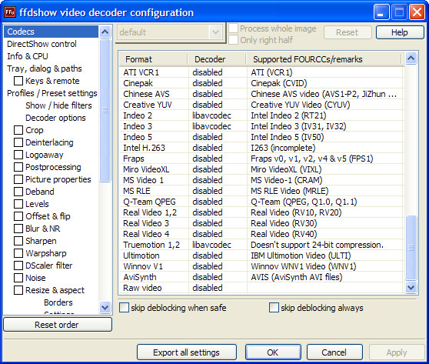Select Profiles / Preset settings
This screenshot has height=364, width=429.
pos(52,93)
